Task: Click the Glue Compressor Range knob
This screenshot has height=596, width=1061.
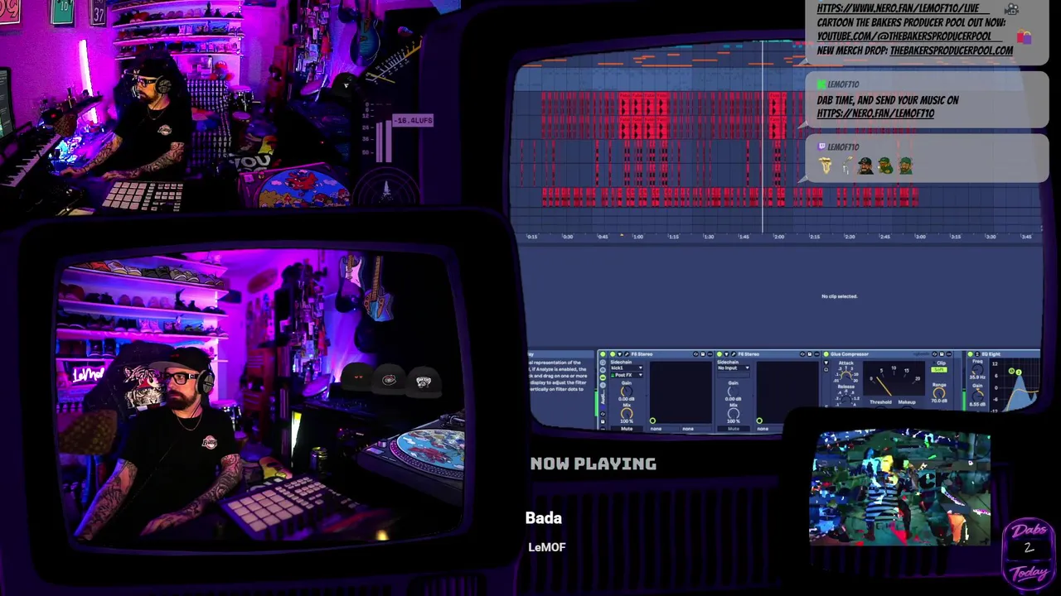Action: [x=939, y=393]
